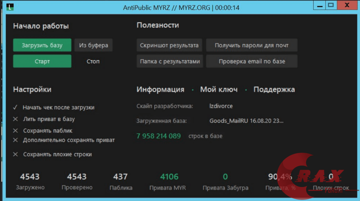Click the Скайп разработчика label

pos(165,106)
